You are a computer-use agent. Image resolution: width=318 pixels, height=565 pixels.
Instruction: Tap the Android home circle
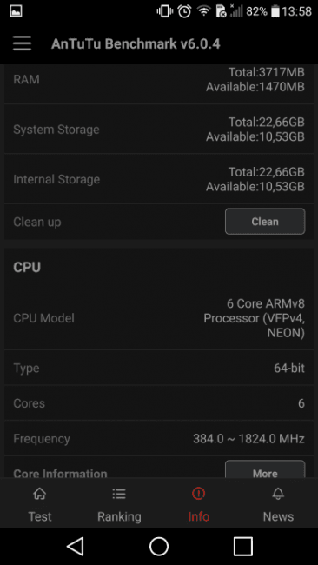point(159,546)
